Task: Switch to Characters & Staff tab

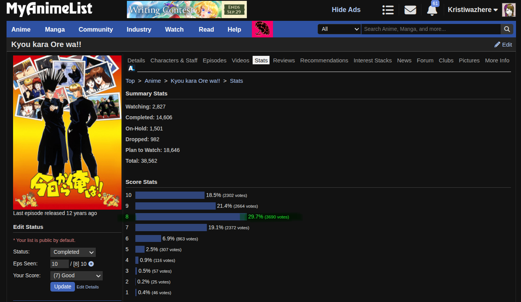Action: (x=174, y=60)
